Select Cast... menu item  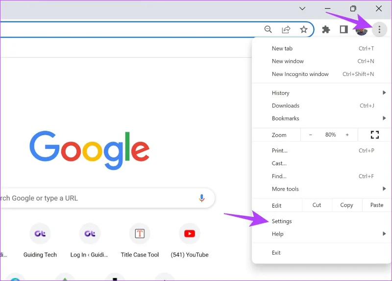[321, 164]
